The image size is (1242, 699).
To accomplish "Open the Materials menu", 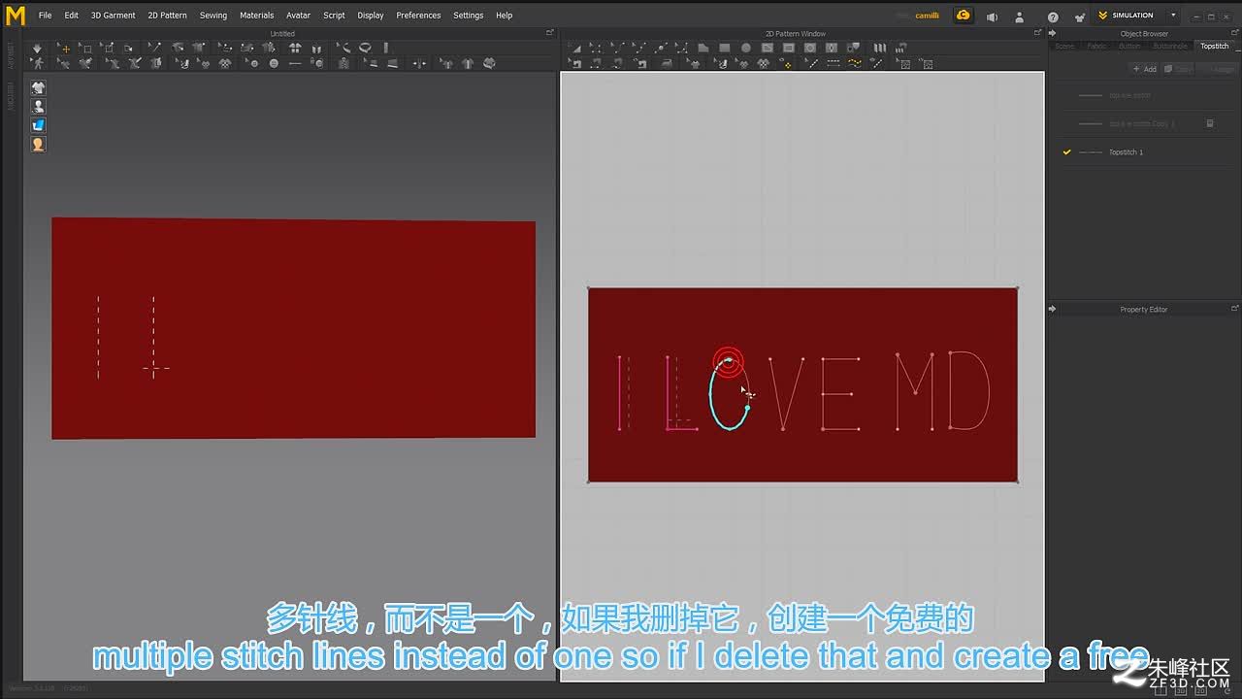I will (257, 16).
